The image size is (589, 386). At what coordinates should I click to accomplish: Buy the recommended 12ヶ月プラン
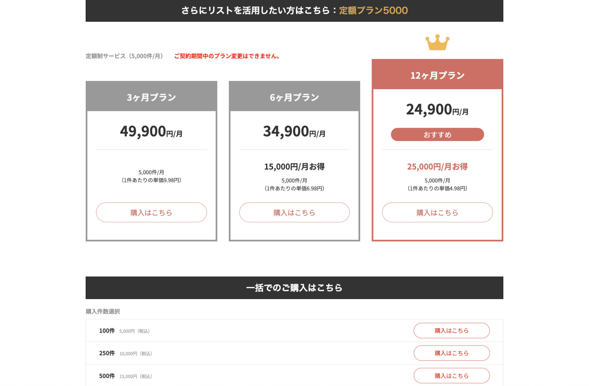coord(437,212)
